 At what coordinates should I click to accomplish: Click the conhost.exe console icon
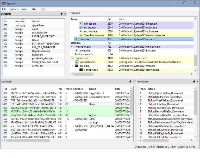point(81,70)
